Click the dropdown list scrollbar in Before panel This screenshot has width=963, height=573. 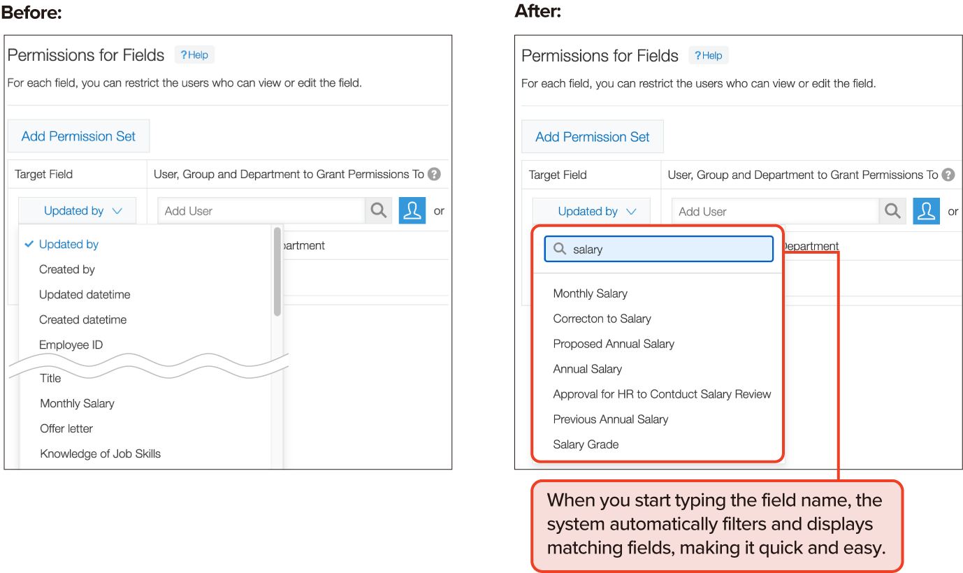(277, 273)
